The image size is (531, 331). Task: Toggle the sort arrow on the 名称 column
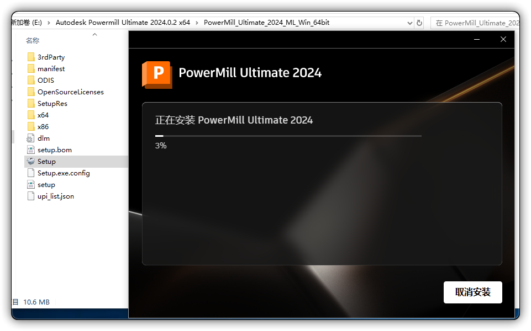point(94,34)
